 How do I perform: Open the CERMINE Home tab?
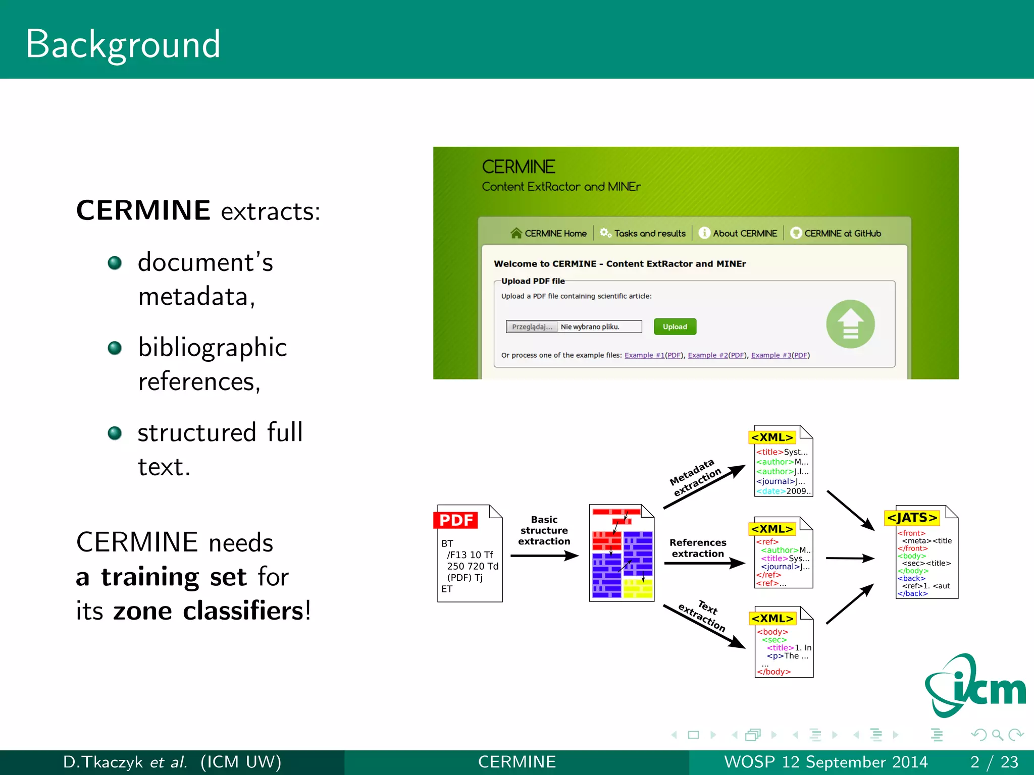click(x=549, y=233)
